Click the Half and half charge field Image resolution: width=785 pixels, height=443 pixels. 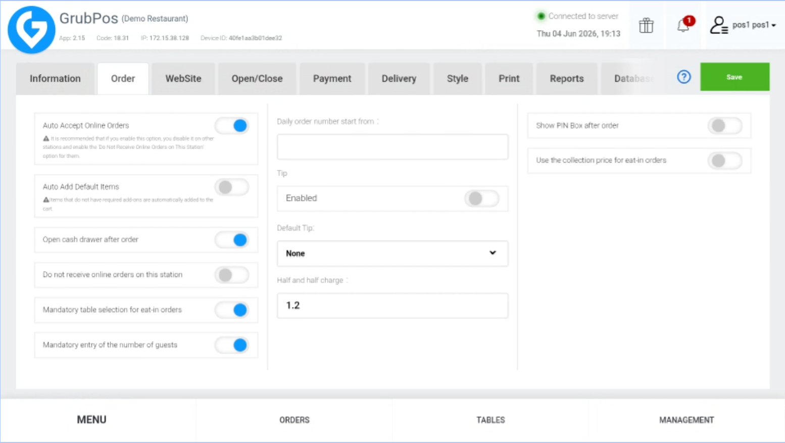pos(392,306)
